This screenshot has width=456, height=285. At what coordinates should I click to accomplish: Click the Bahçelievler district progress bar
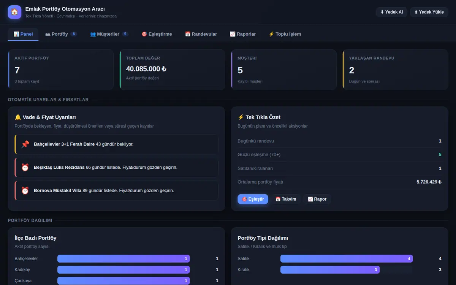[x=123, y=259]
